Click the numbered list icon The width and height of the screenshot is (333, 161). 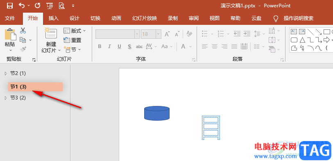click(x=221, y=33)
